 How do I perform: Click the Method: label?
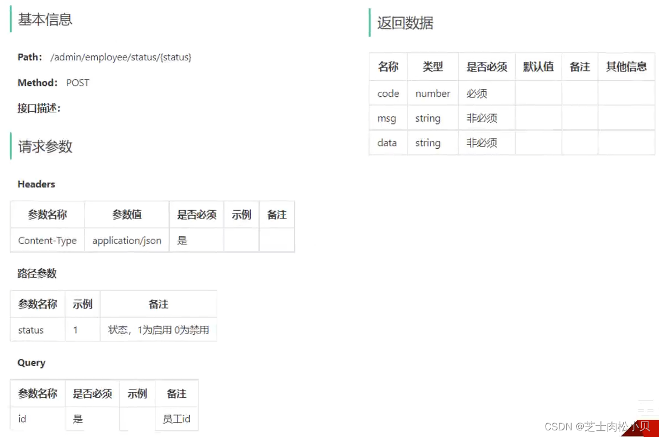[38, 83]
